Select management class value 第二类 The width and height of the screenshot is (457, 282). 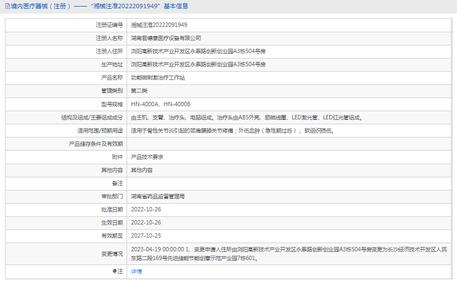[139, 91]
